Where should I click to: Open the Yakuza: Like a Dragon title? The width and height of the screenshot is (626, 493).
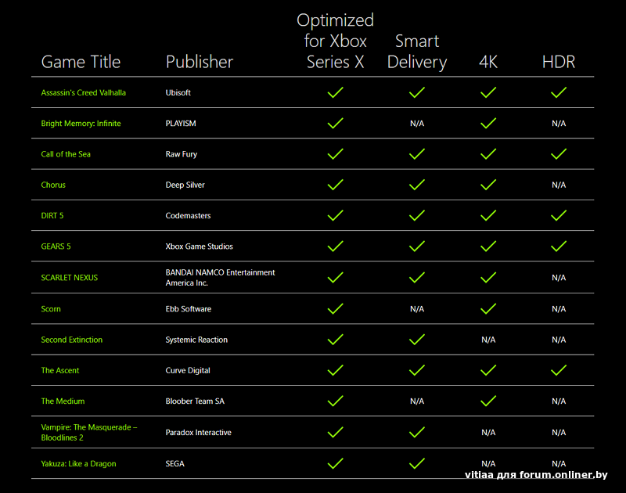click(x=79, y=464)
